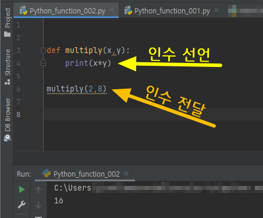
Task: Run the script with green play button
Action: [22, 189]
